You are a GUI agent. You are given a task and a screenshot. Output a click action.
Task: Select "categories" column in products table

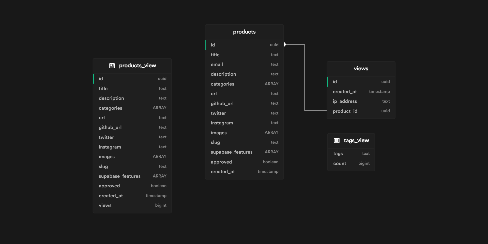point(244,84)
